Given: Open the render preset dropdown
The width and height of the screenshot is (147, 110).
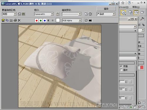Looking at the screenshot, I should pos(72,14).
